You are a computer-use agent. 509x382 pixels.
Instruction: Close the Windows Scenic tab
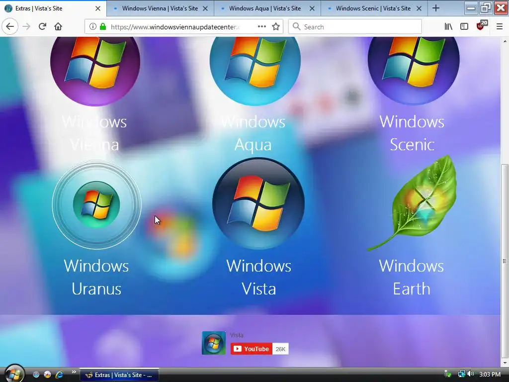click(x=419, y=9)
